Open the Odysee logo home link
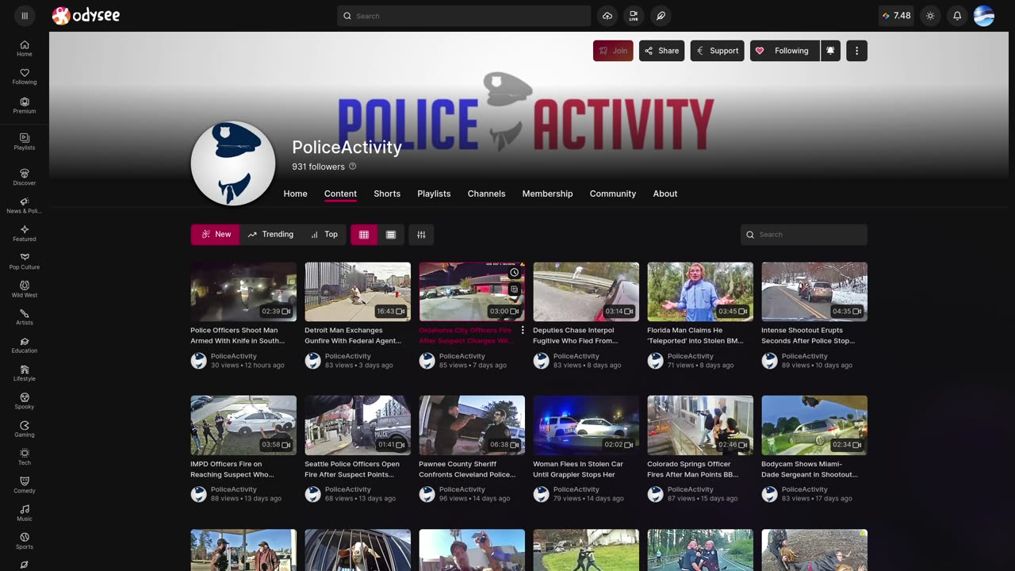 pyautogui.click(x=86, y=15)
